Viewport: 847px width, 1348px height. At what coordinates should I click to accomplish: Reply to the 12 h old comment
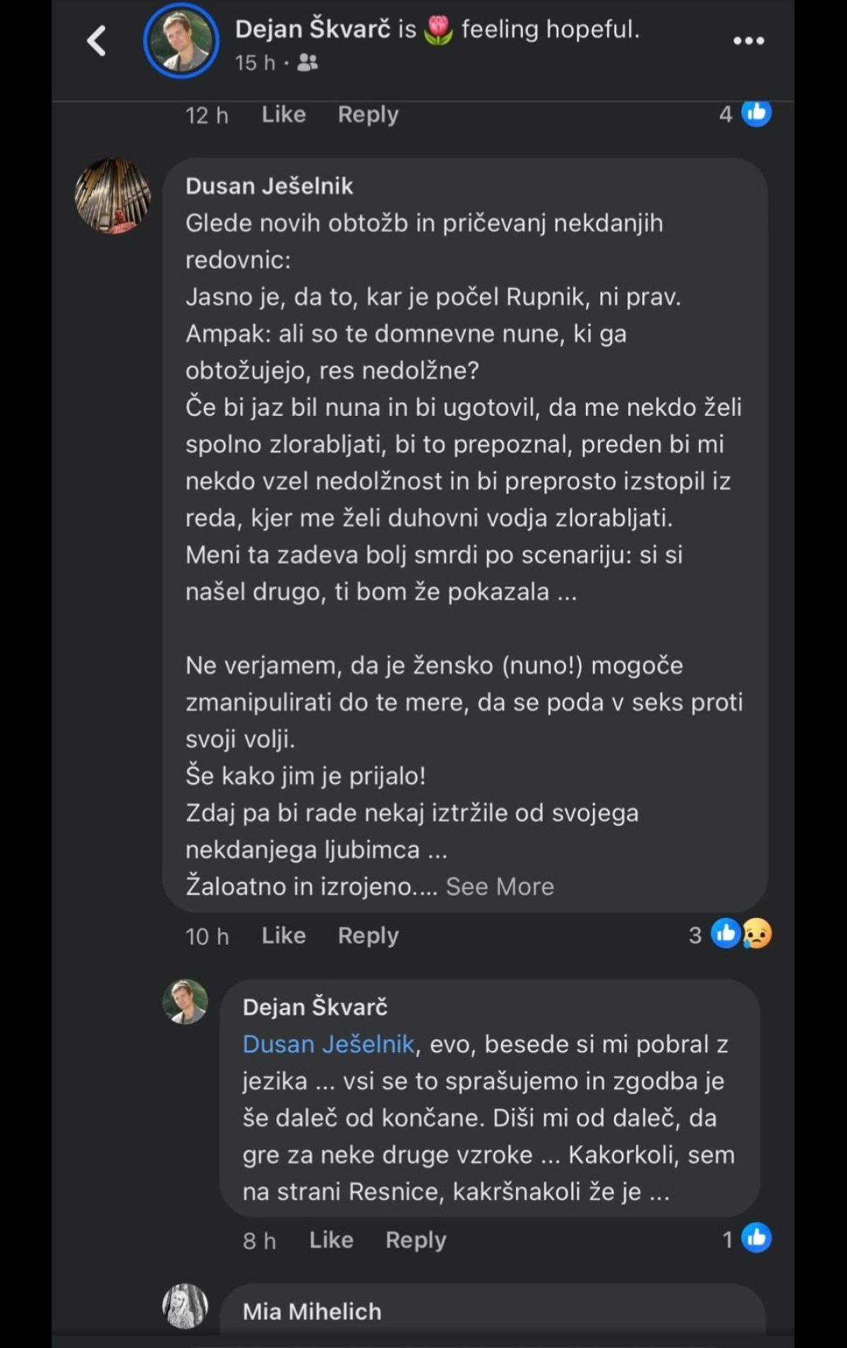[x=368, y=114]
